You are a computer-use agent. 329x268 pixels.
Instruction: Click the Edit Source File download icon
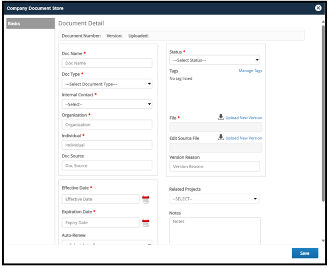point(221,138)
